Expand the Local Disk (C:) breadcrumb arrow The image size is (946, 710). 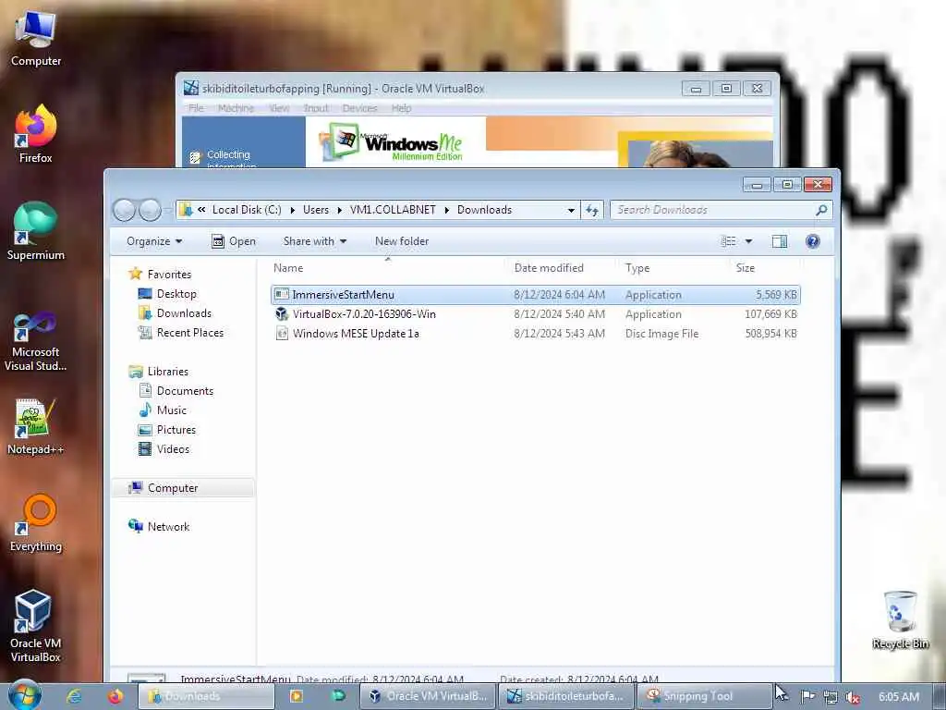[293, 210]
